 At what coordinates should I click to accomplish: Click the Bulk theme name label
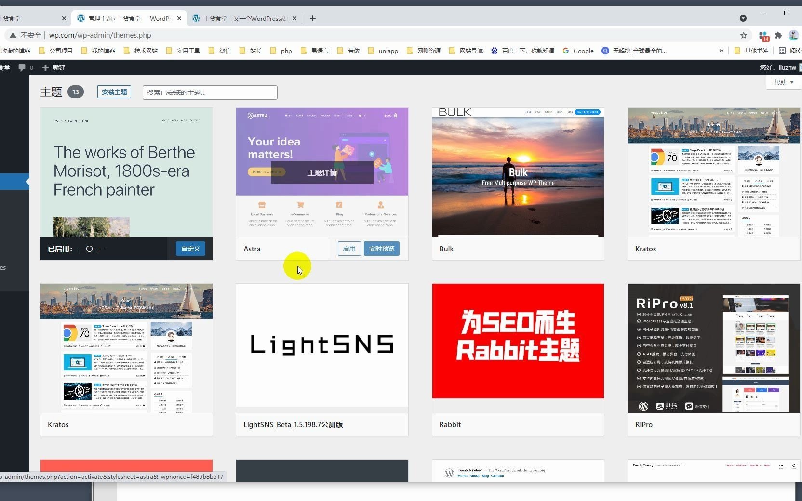[x=446, y=249]
